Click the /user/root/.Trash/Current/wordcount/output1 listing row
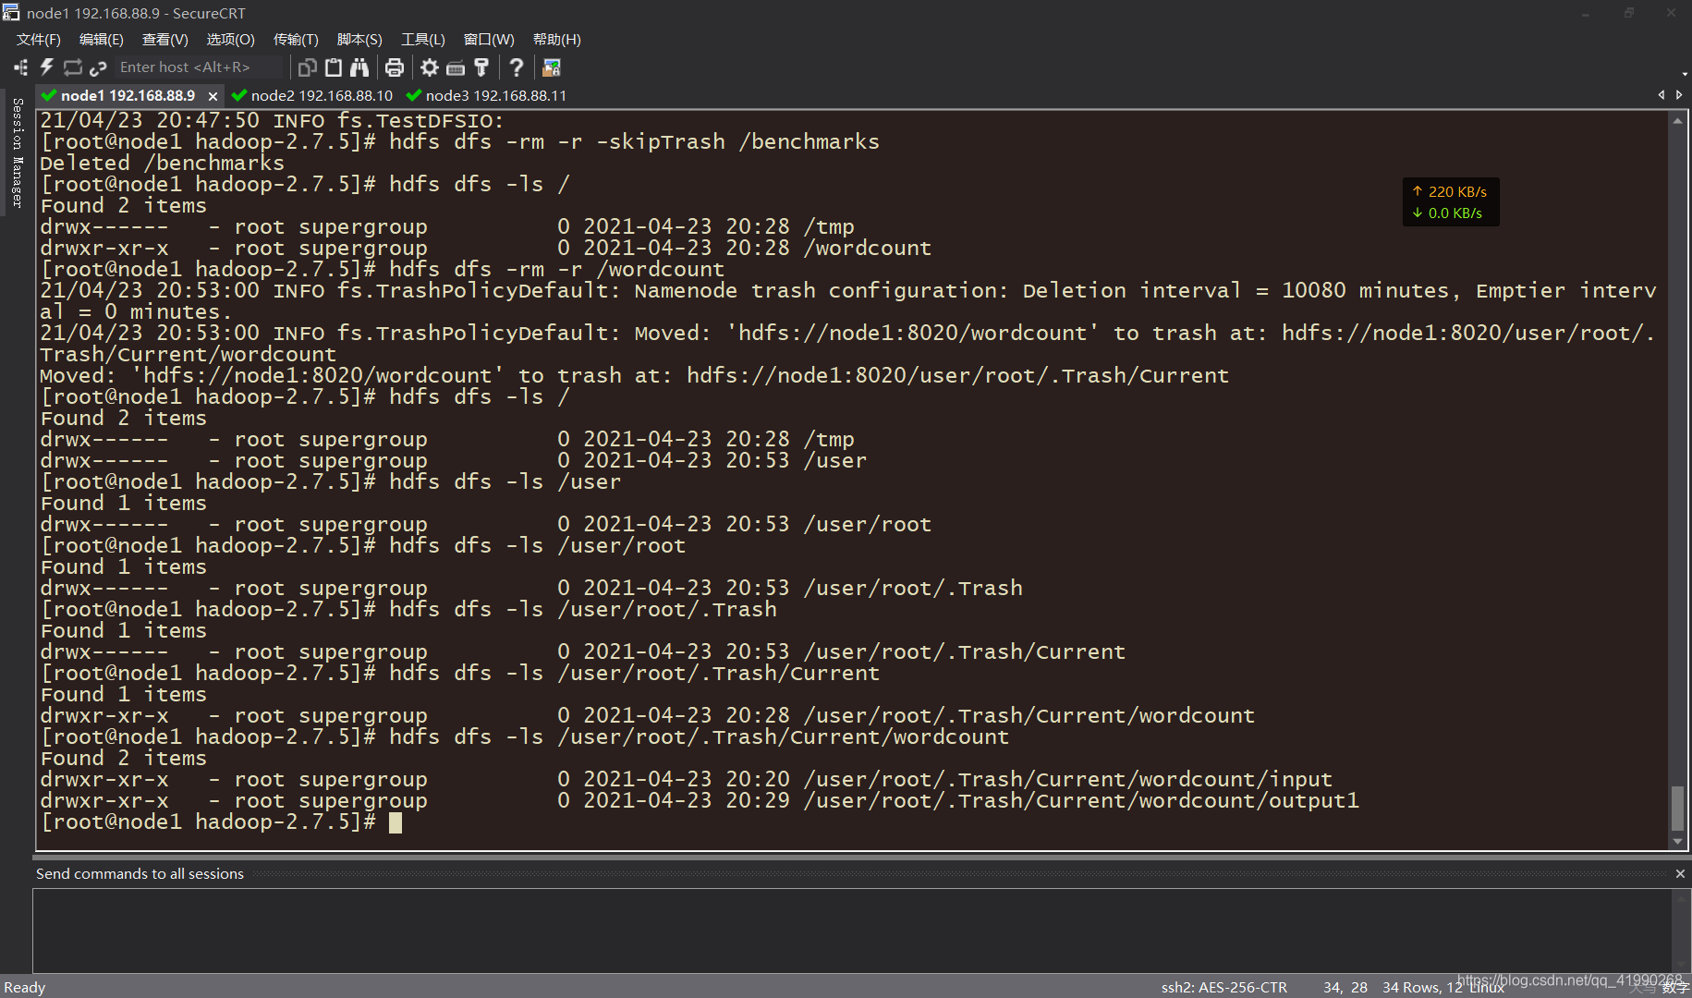 point(700,800)
